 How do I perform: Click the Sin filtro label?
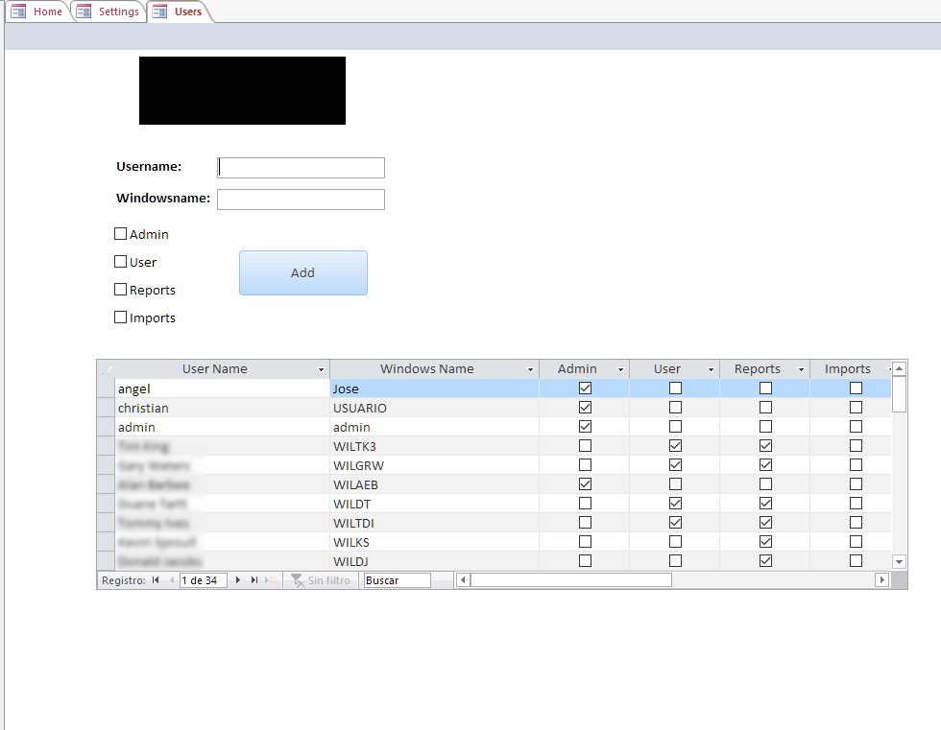328,580
